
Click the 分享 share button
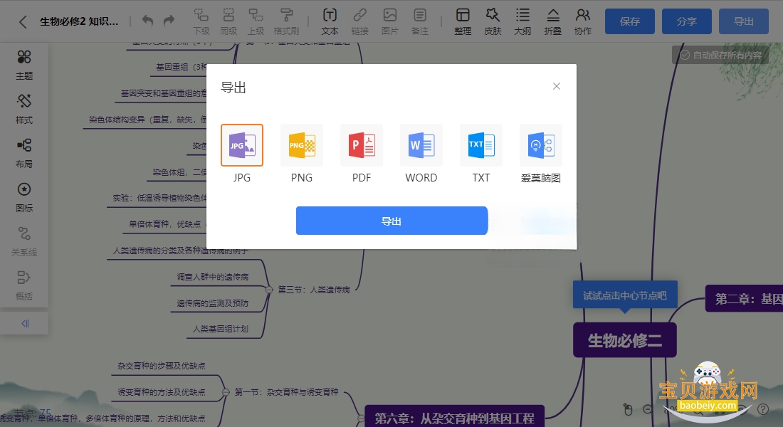[x=687, y=21]
